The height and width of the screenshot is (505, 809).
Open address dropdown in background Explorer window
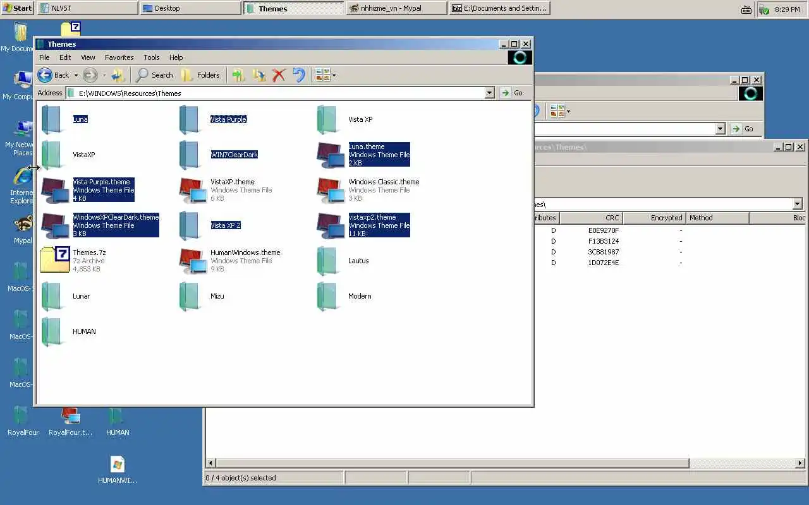720,129
